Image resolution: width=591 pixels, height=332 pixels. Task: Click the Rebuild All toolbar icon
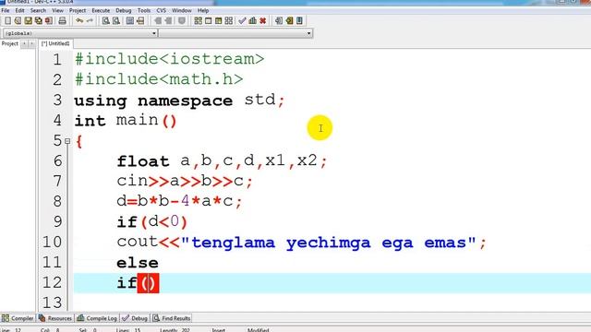pyautogui.click(x=229, y=20)
